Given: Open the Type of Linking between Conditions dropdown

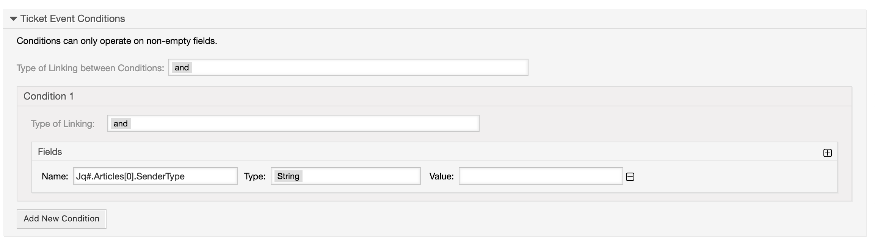Looking at the screenshot, I should click(x=348, y=67).
